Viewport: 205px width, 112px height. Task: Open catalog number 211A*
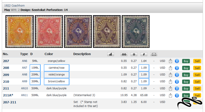click(x=8, y=95)
